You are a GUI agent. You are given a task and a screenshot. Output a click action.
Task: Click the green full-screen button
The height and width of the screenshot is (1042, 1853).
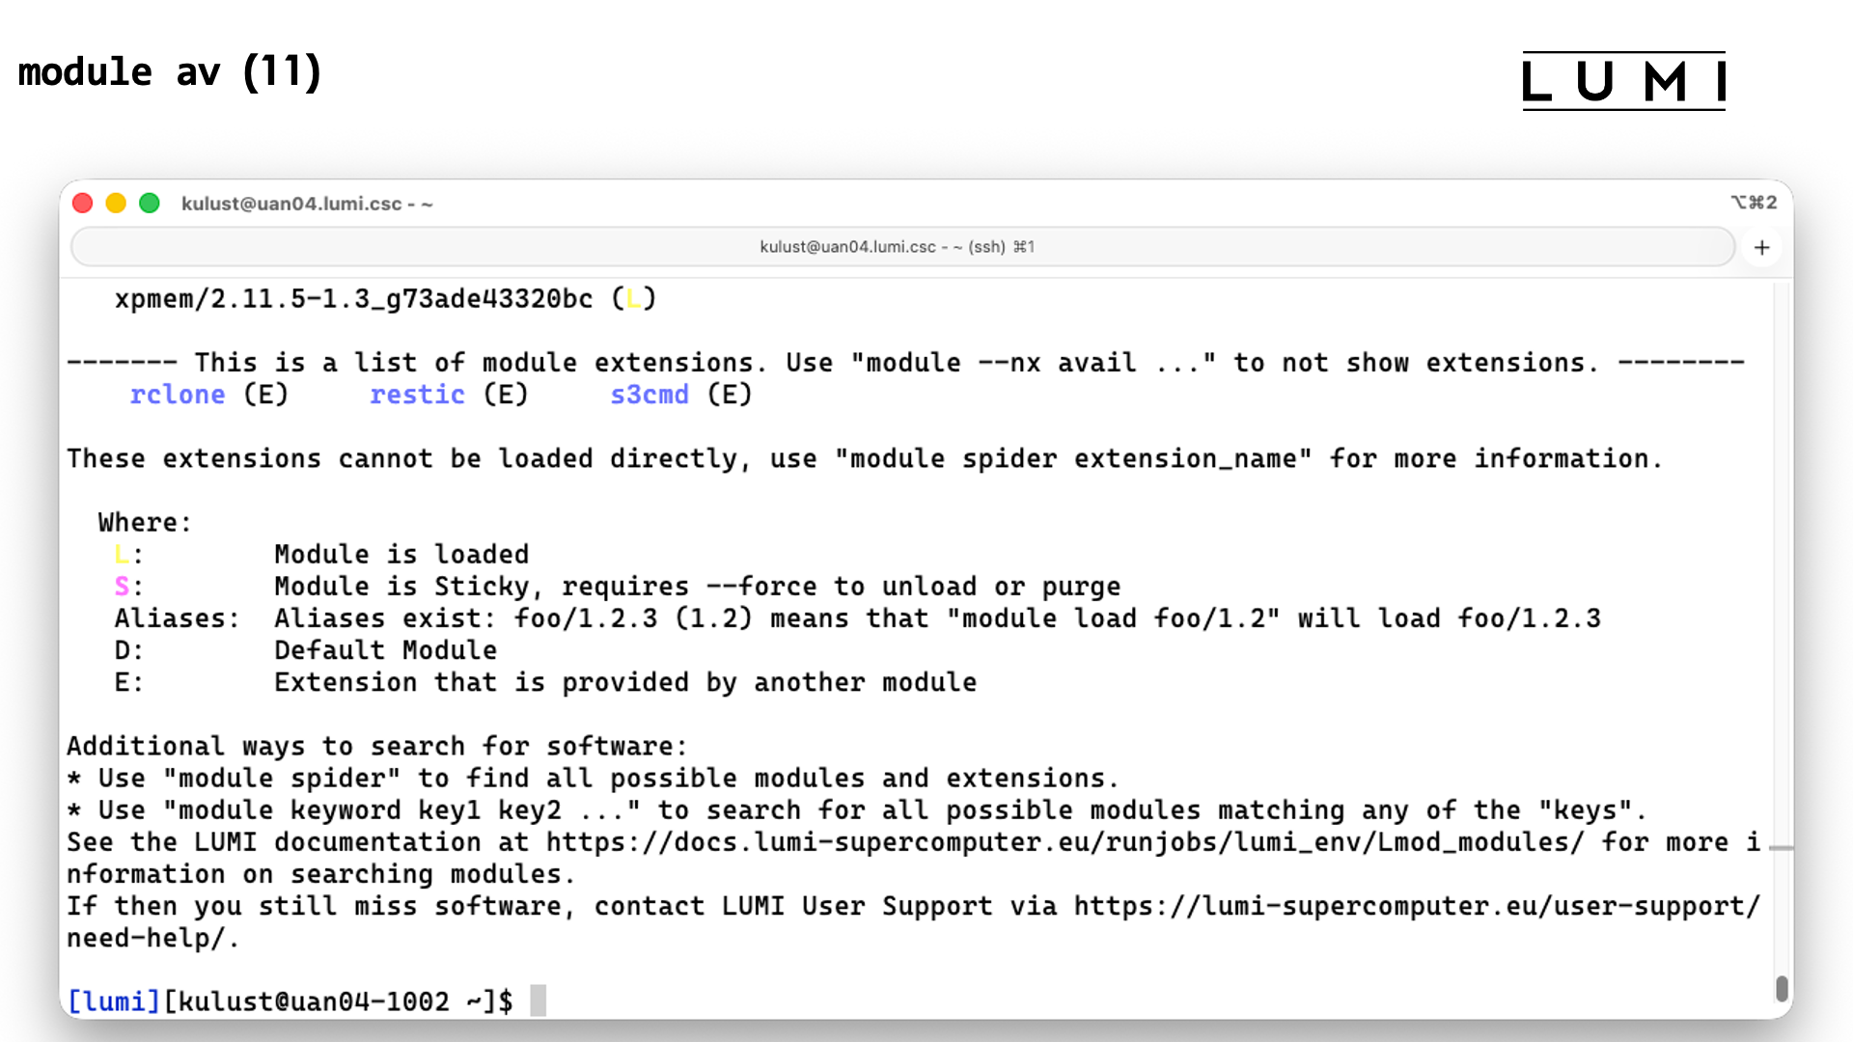[150, 203]
